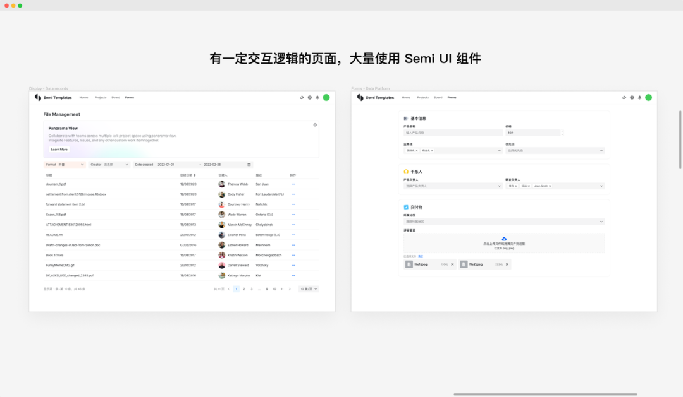This screenshot has height=397, width=683.
Task: Go to page 2 in the pagination
Action: (243, 288)
